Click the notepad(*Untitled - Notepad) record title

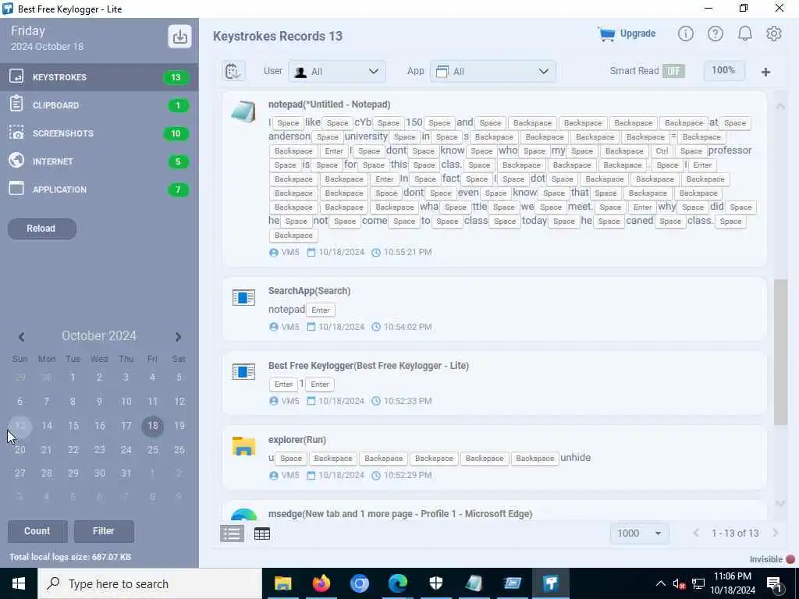[329, 105]
